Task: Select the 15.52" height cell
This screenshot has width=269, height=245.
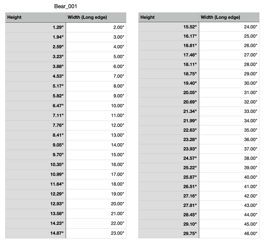Action: point(169,27)
